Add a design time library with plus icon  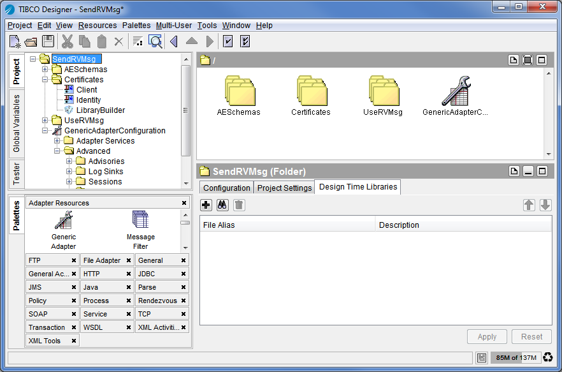tap(206, 205)
